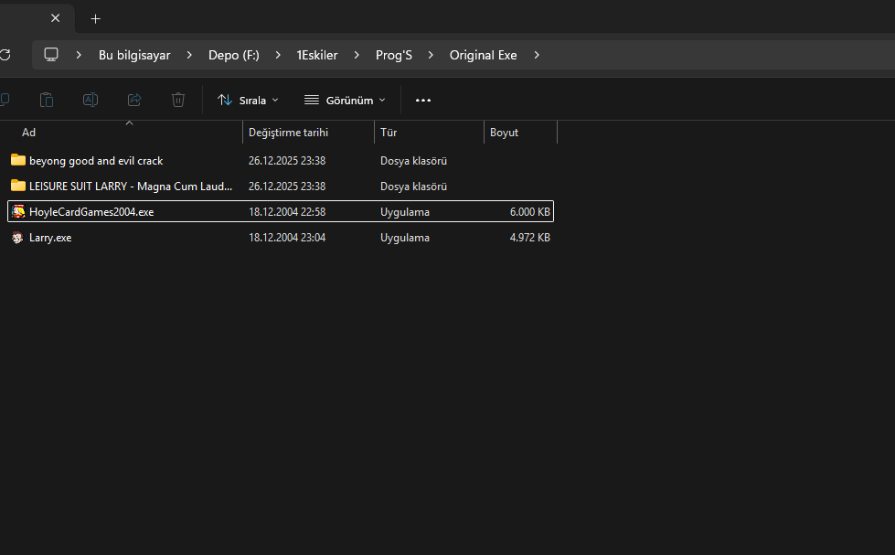Click the Delete trash icon

pos(178,100)
